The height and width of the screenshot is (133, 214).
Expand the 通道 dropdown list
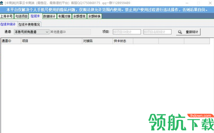coord(31,32)
